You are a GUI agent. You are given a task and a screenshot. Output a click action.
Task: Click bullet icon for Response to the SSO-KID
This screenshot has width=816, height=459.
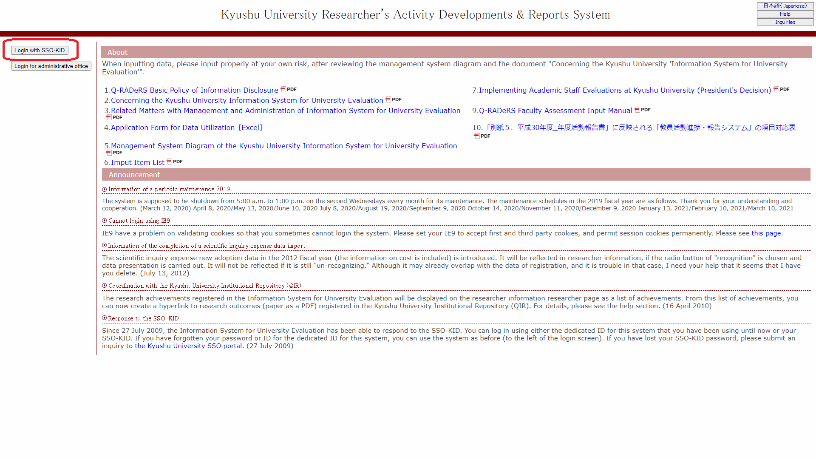point(105,318)
